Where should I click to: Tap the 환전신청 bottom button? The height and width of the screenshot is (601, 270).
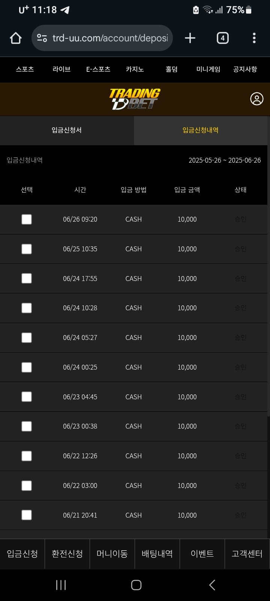point(67,554)
